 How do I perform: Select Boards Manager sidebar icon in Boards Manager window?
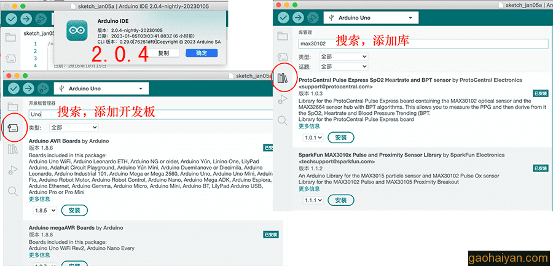13,128
